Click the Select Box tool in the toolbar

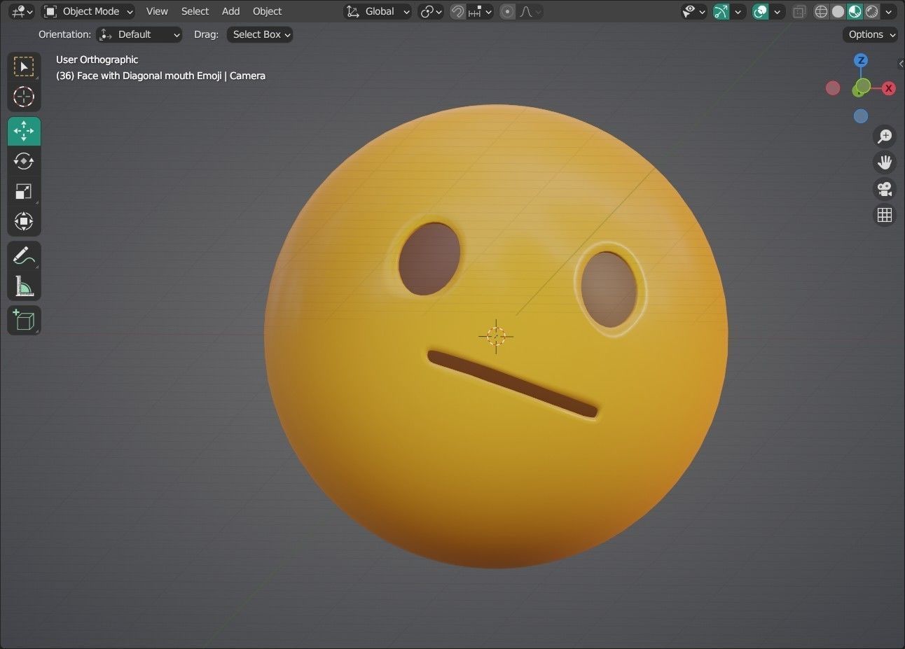pyautogui.click(x=24, y=67)
